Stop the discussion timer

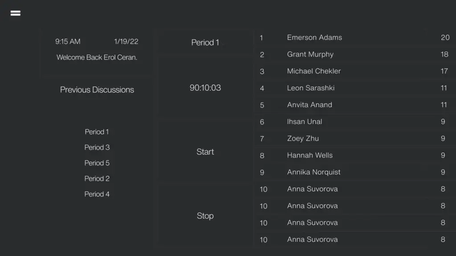pyautogui.click(x=205, y=216)
